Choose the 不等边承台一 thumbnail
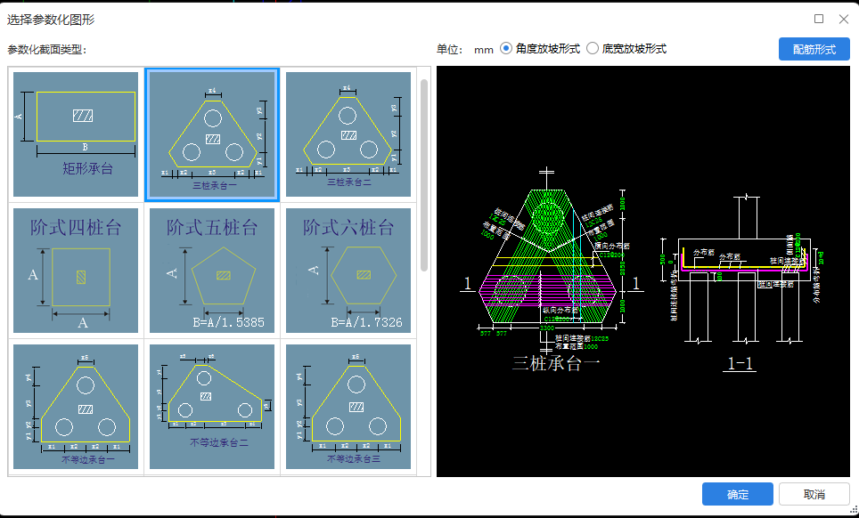 (76, 407)
